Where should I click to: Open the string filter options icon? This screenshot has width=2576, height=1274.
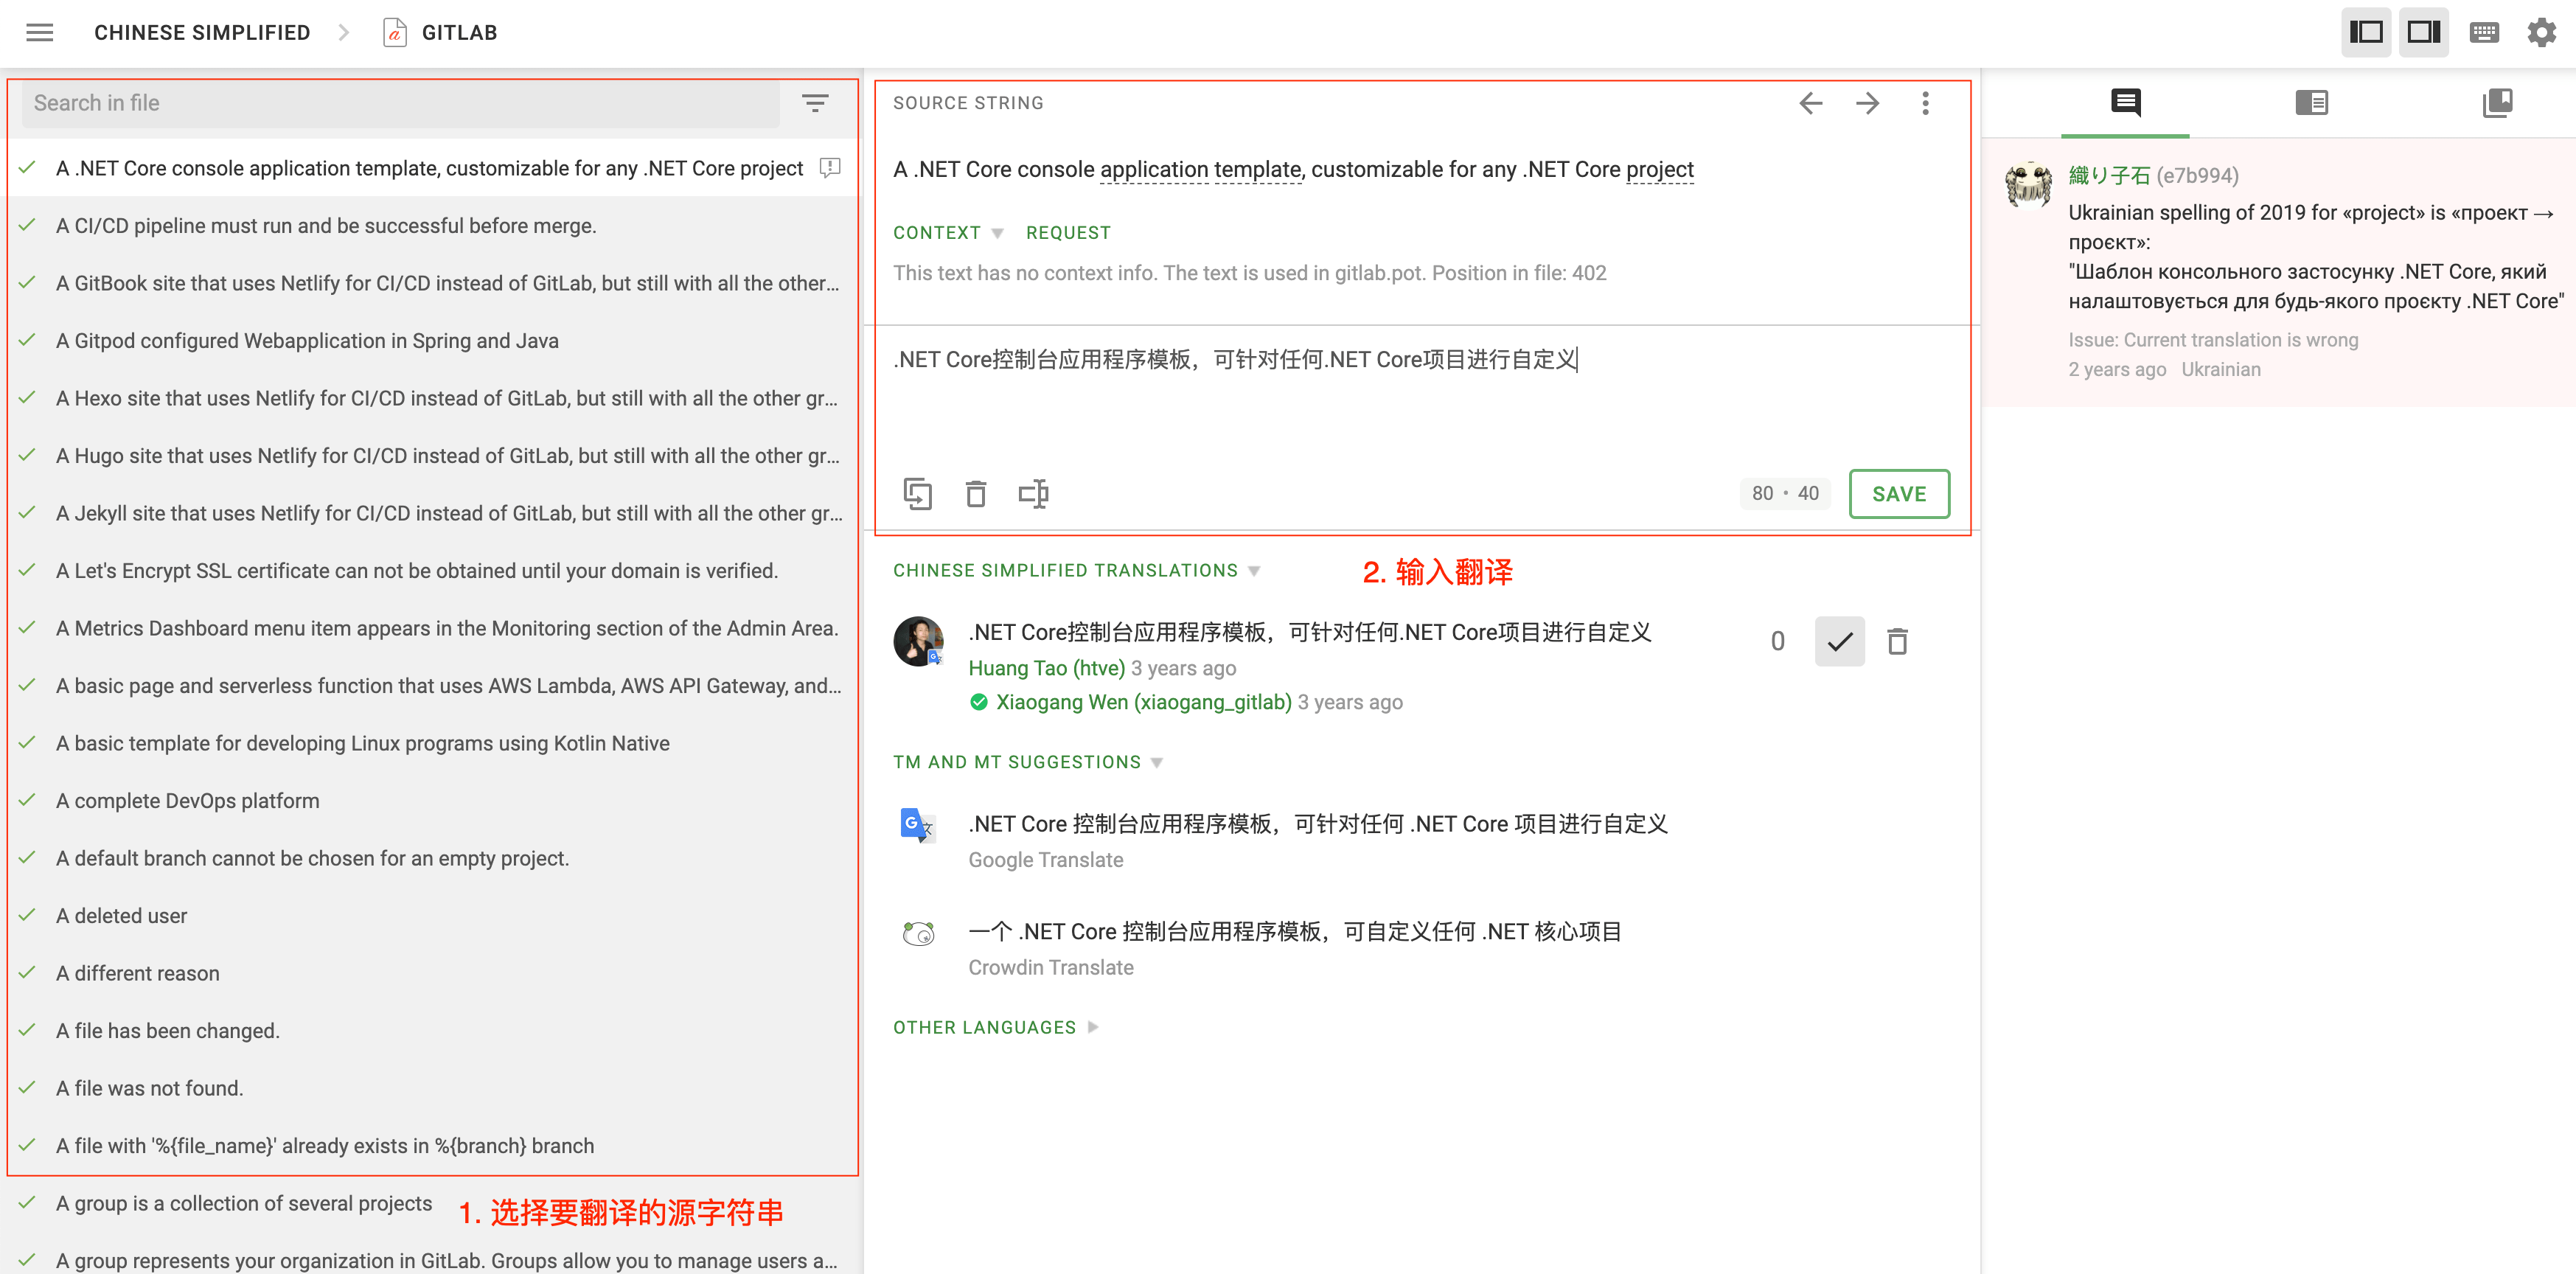click(815, 103)
